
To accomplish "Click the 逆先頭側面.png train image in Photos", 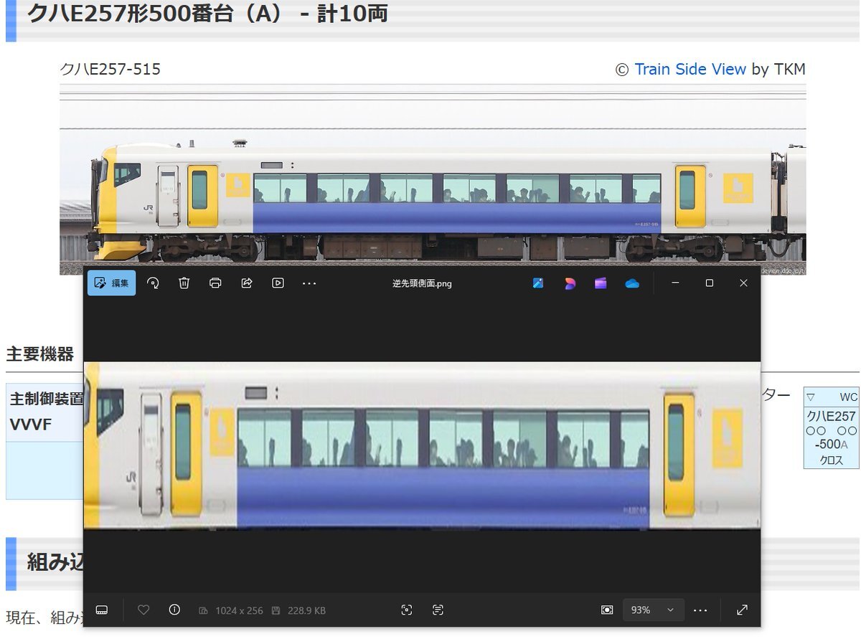I will [x=422, y=445].
